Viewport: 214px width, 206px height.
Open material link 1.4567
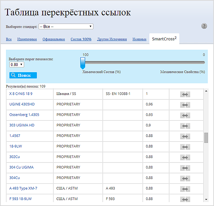[x=14, y=136]
